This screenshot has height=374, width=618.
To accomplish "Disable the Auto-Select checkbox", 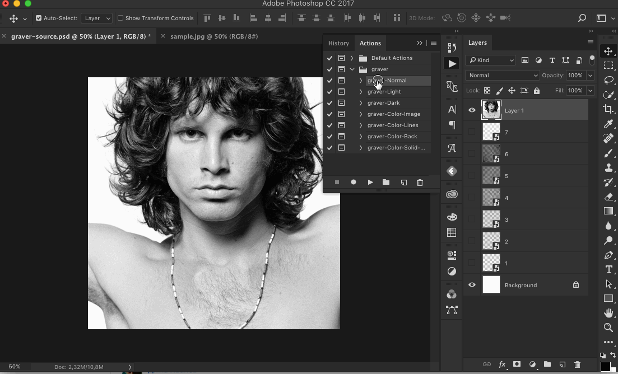I will pos(39,18).
